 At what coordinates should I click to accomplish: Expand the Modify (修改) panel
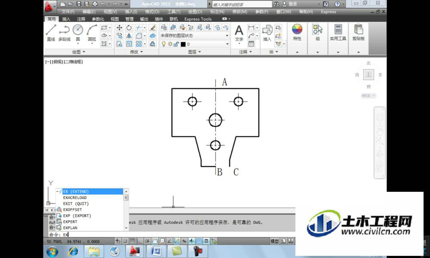pos(137,52)
